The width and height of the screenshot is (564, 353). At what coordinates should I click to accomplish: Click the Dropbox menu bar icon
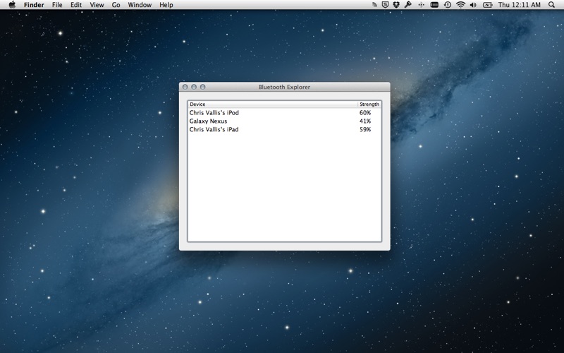pos(396,5)
